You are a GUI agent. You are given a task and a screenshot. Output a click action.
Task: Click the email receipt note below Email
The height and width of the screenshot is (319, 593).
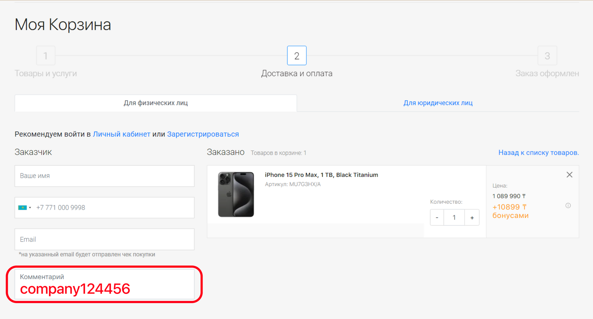pos(87,254)
